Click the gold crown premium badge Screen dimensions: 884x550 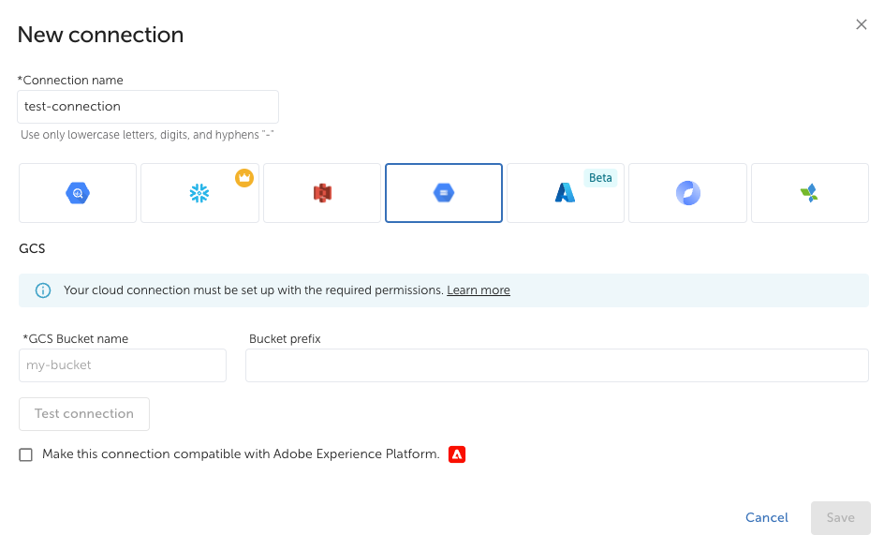tap(244, 178)
